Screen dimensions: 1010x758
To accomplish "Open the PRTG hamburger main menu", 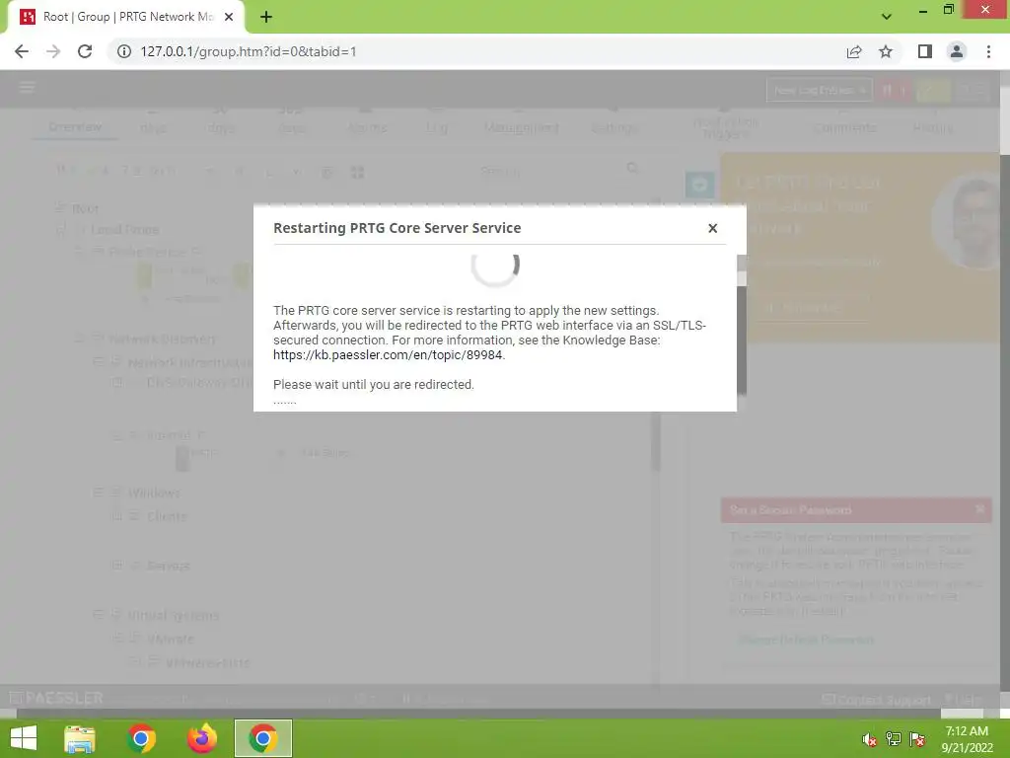I will tap(27, 88).
